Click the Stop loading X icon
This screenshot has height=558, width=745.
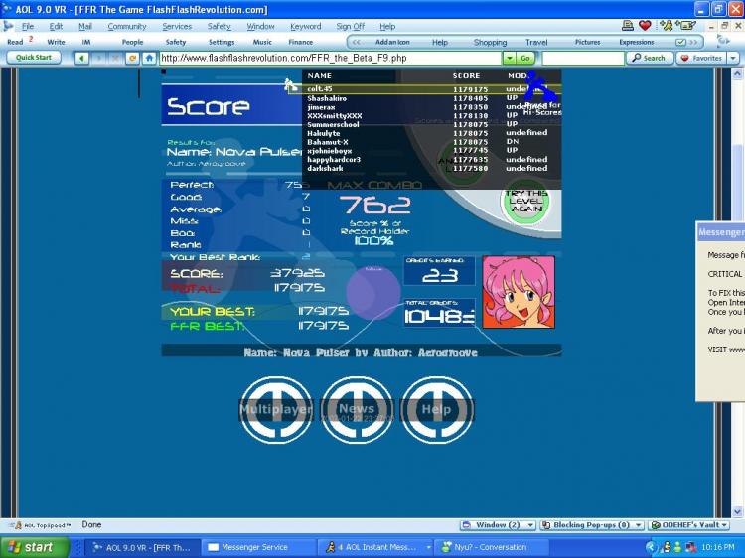coord(115,58)
